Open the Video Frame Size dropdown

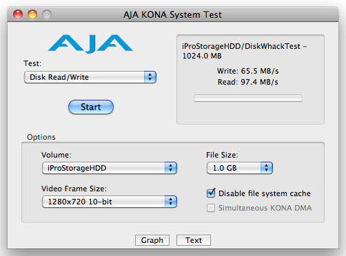[x=110, y=202]
